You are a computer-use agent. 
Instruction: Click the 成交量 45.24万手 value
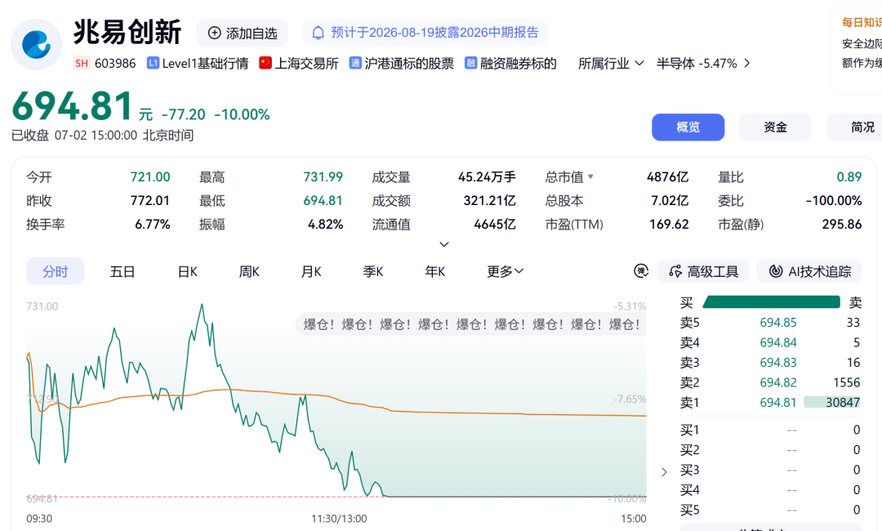coord(487,177)
